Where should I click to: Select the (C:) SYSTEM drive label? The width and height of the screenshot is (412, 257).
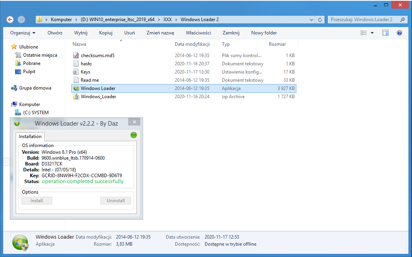(36, 113)
